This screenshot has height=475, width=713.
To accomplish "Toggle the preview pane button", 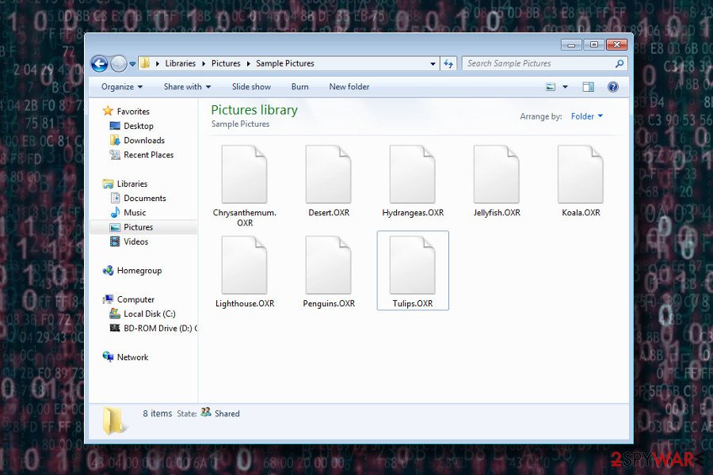I will [x=588, y=87].
